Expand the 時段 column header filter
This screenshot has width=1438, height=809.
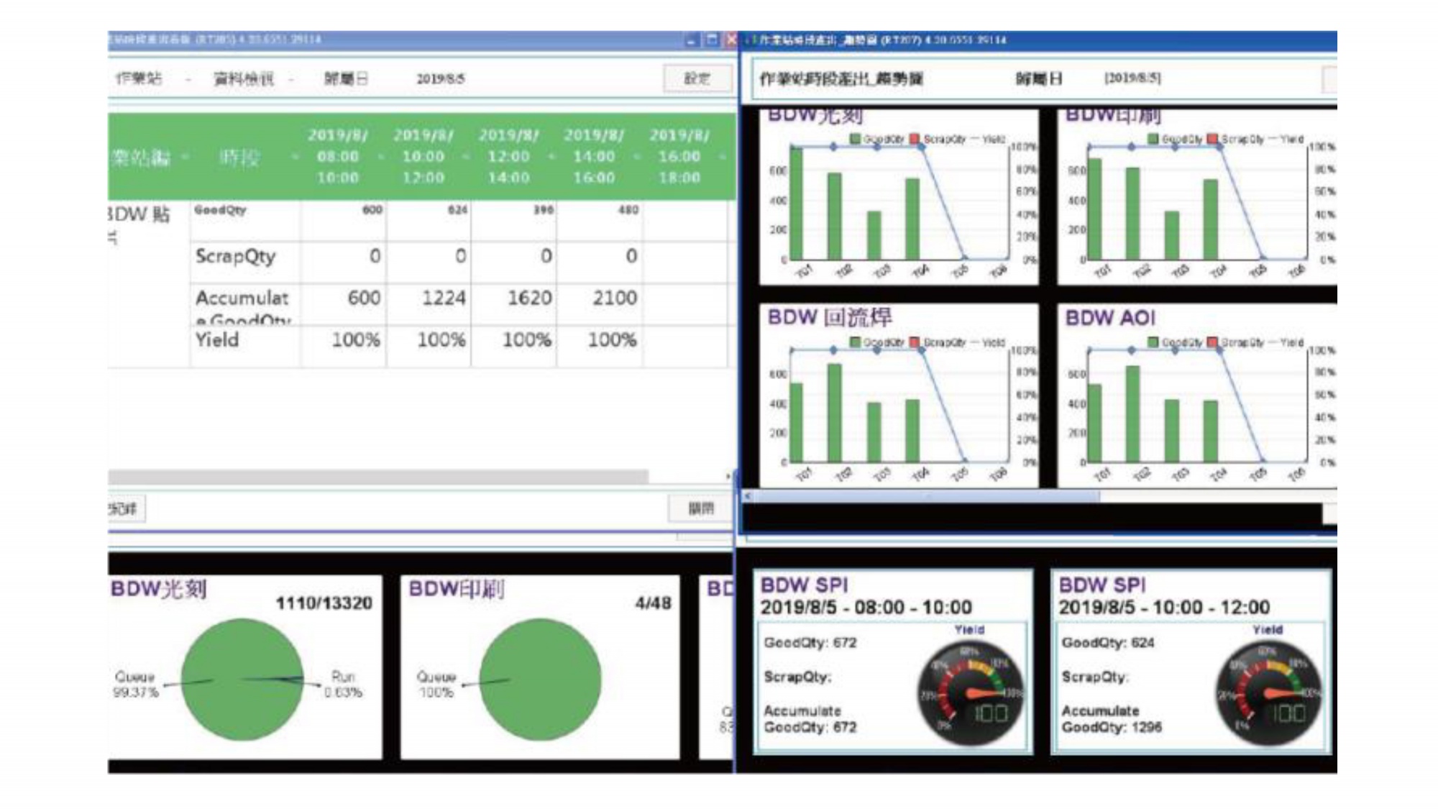294,157
